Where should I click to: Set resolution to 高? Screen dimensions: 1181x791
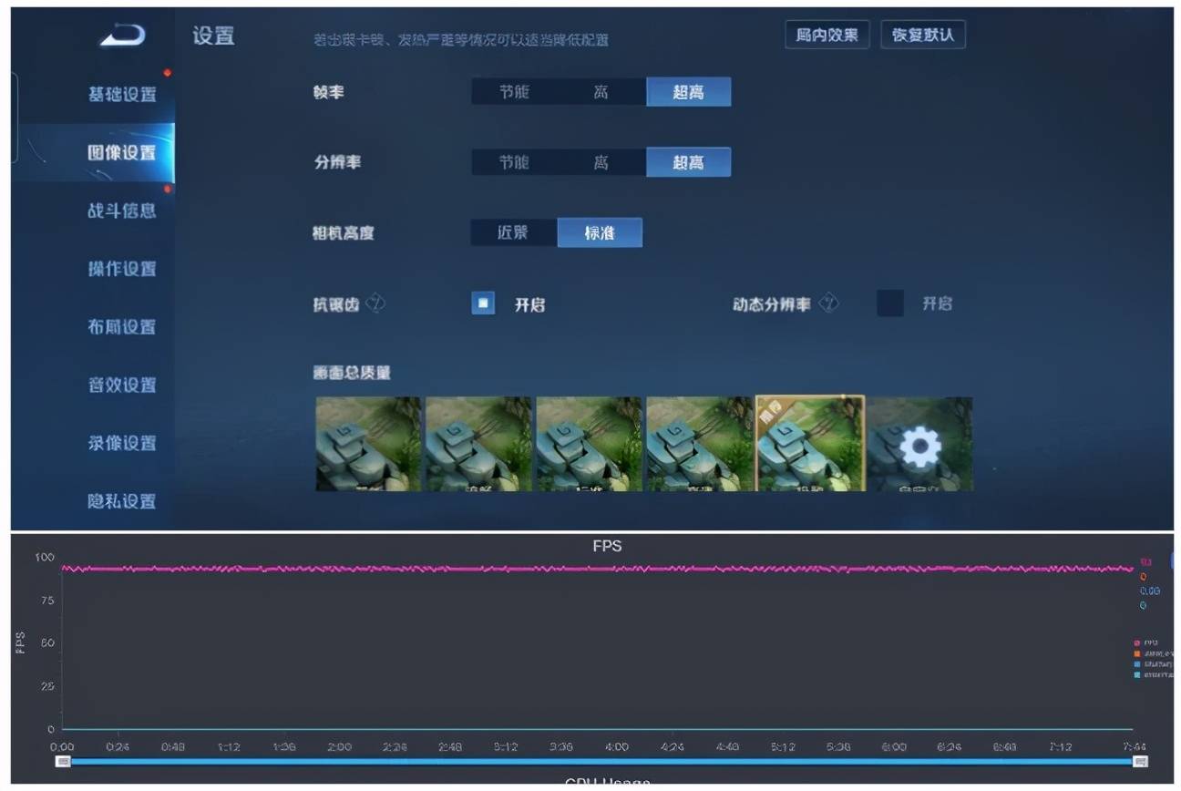coord(601,162)
